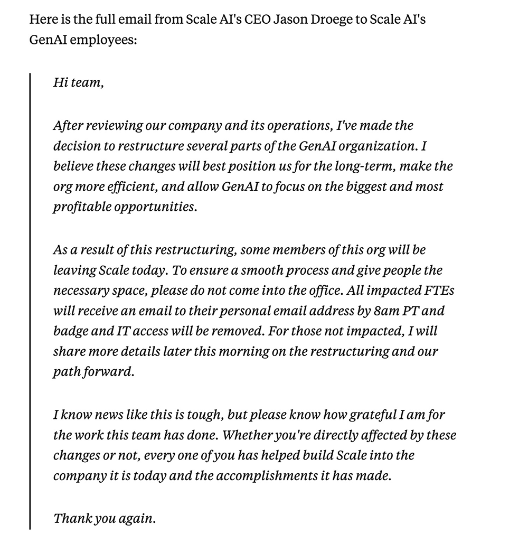Click the line mentioning '8am PT'

(249, 311)
